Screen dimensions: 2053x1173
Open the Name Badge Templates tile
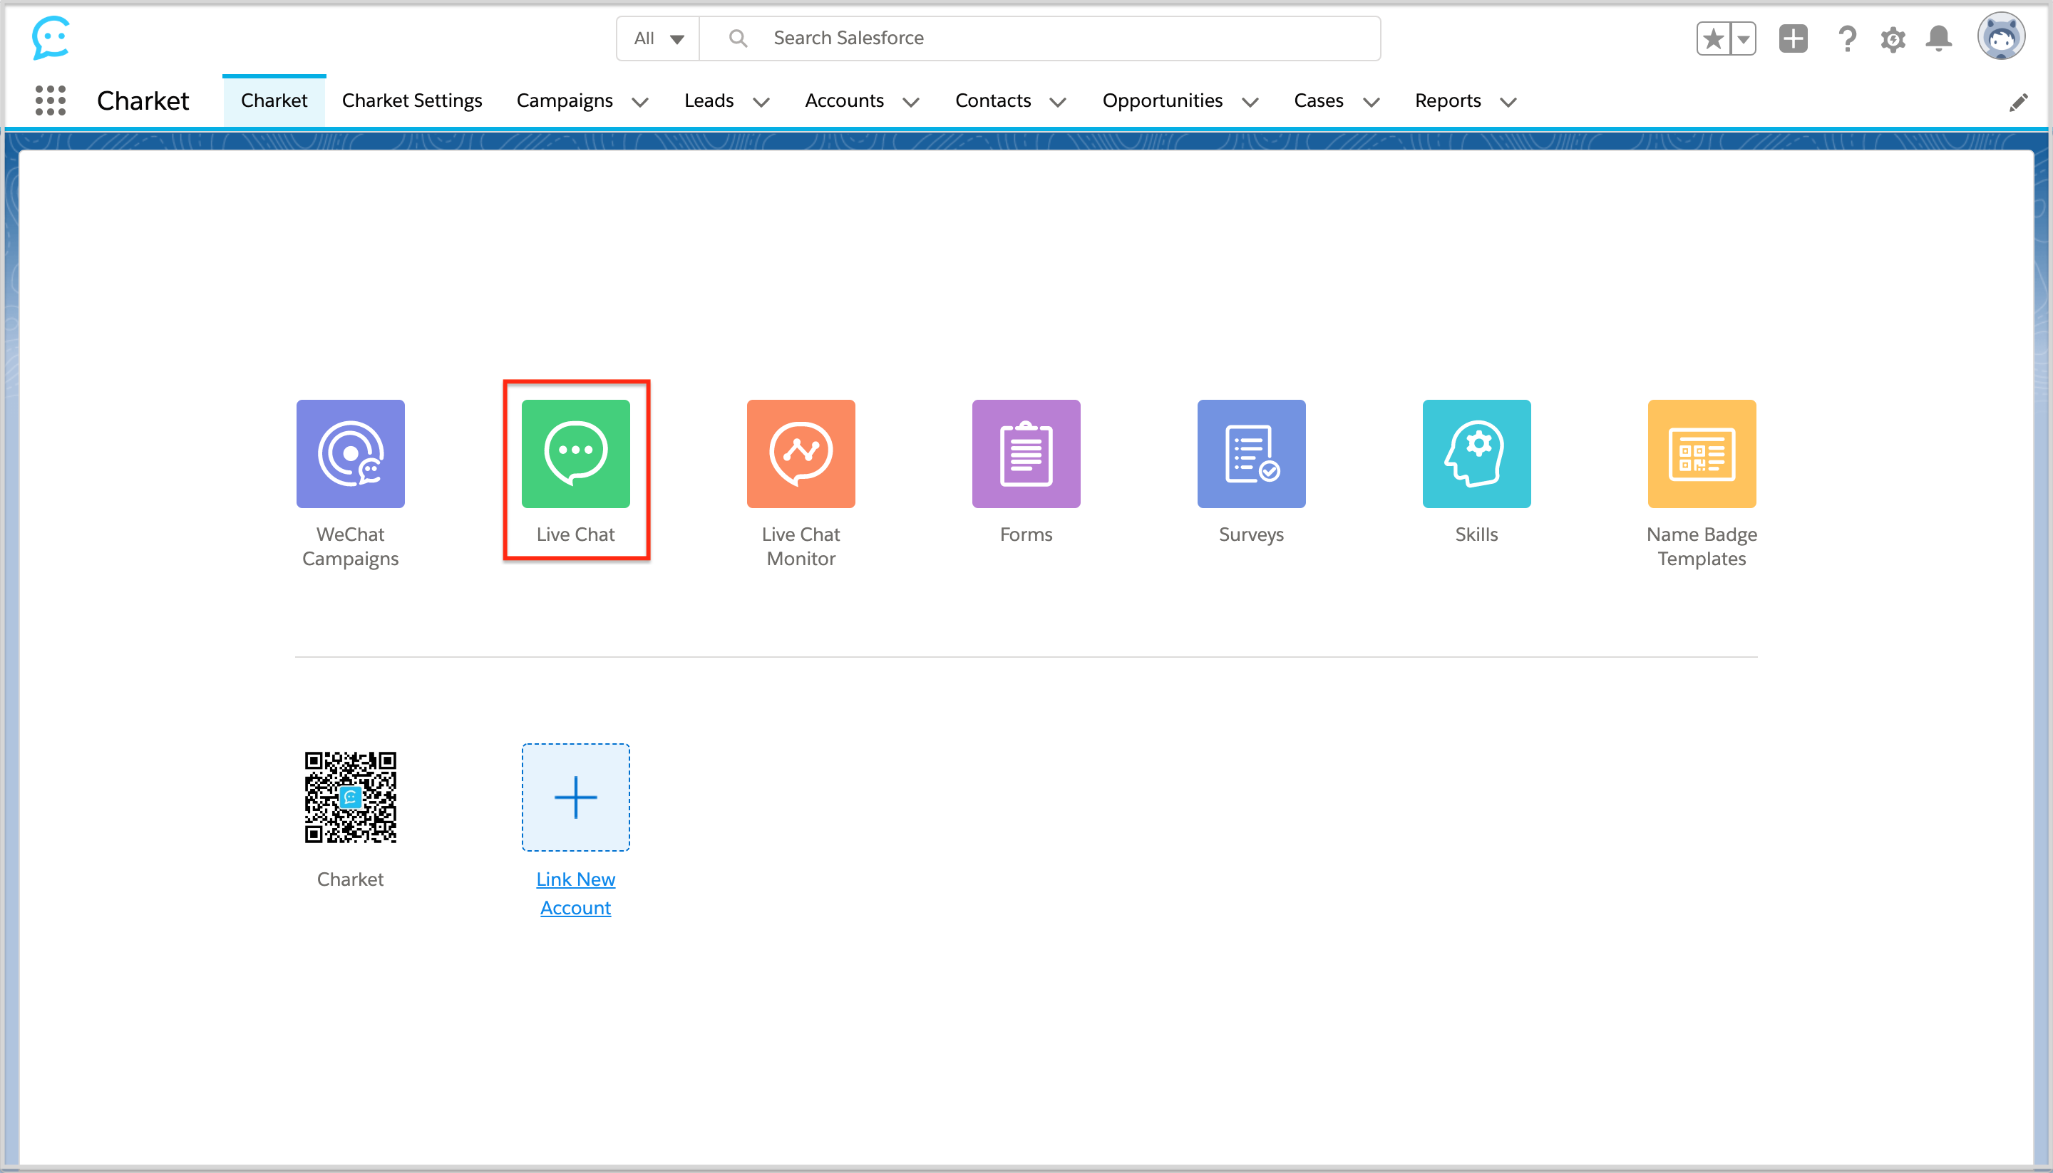pyautogui.click(x=1702, y=453)
